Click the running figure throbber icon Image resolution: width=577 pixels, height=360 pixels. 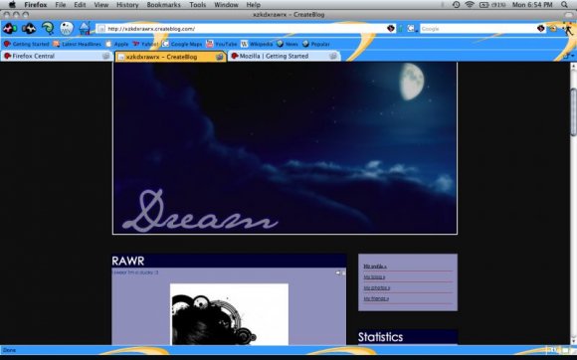pyautogui.click(x=568, y=28)
